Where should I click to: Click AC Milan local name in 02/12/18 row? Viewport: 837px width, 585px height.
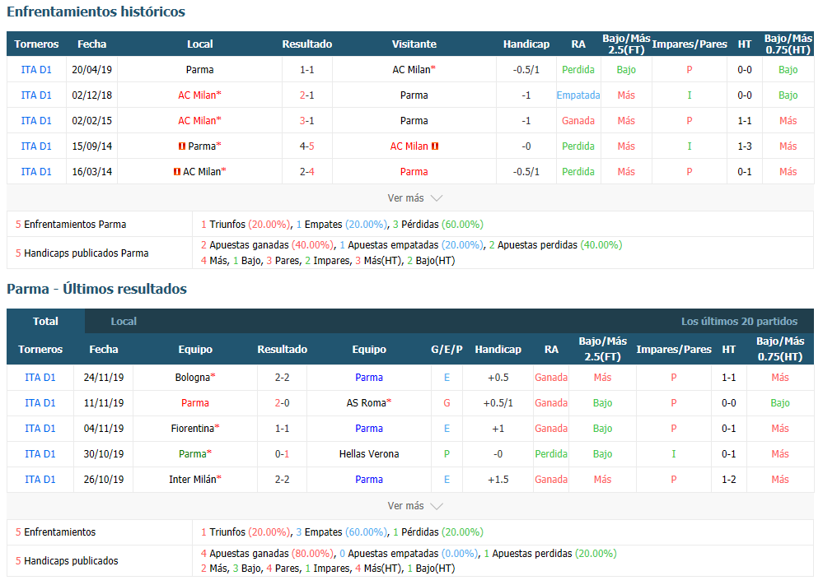click(x=197, y=95)
